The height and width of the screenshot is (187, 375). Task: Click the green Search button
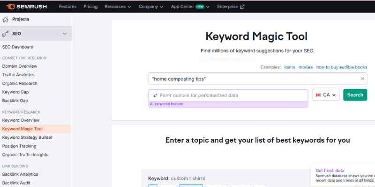pos(355,95)
